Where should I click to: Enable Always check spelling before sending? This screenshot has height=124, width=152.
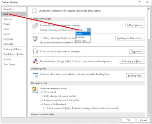[41, 38]
